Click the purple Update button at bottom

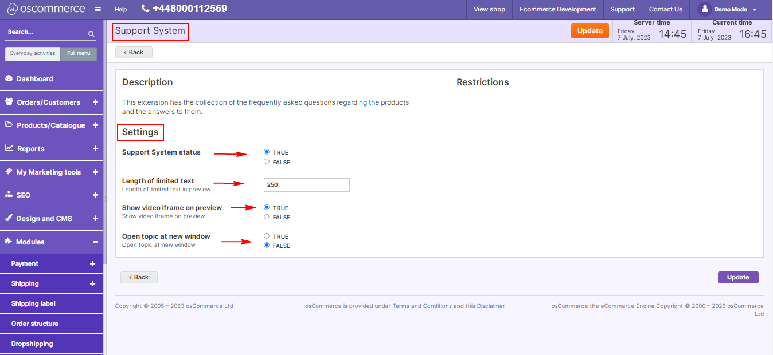pyautogui.click(x=738, y=277)
